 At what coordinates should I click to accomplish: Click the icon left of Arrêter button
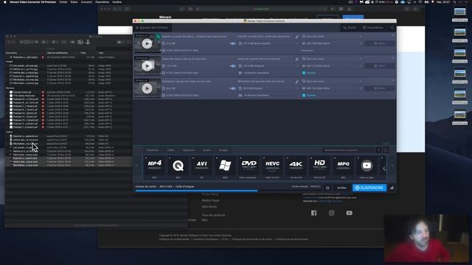tap(327, 188)
